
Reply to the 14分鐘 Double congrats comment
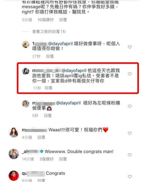63,159
